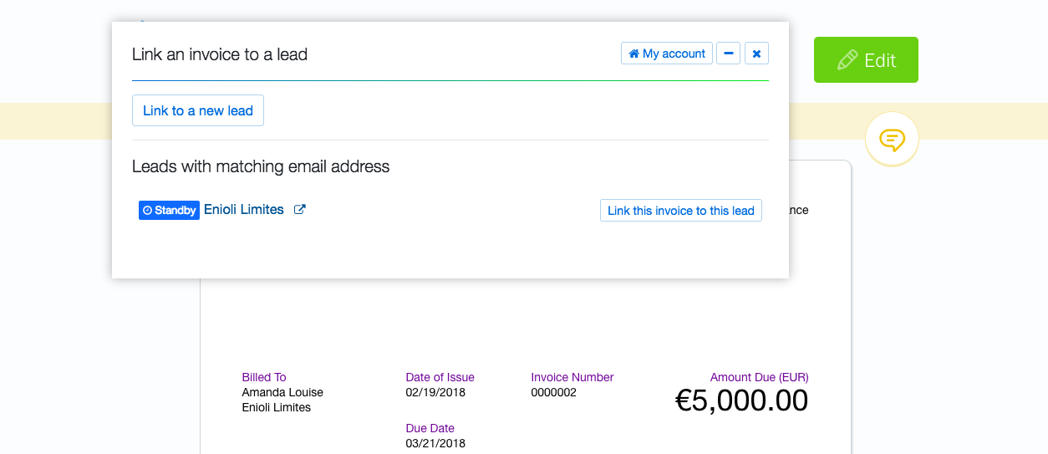Screen dimensions: 1048x454
Task: Click the due date 03/21/2018
Action: click(x=435, y=443)
